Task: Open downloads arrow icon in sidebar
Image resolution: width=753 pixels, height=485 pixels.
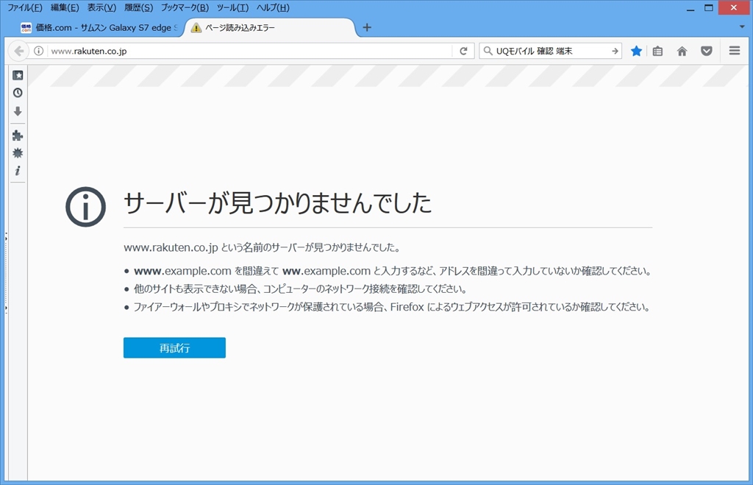Action: click(x=18, y=112)
